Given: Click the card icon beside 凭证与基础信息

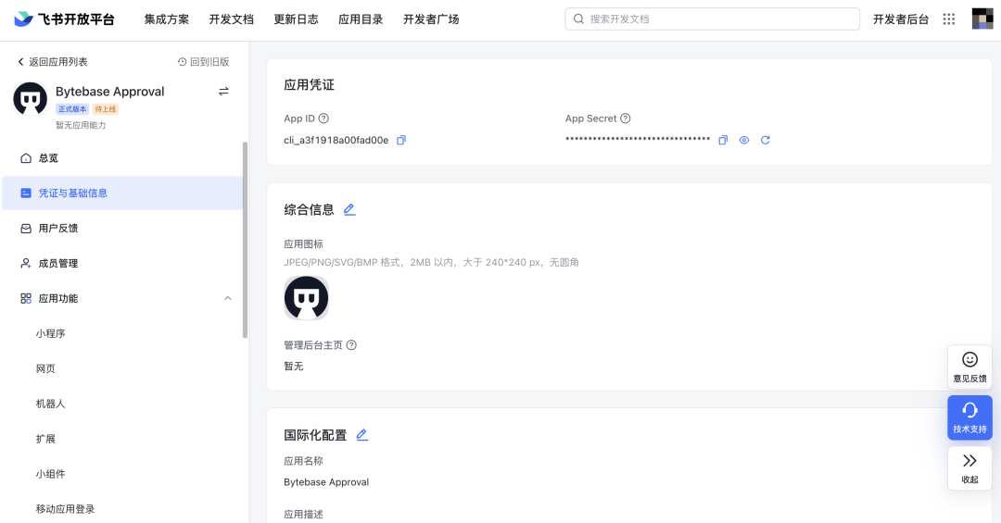Looking at the screenshot, I should pyautogui.click(x=26, y=193).
